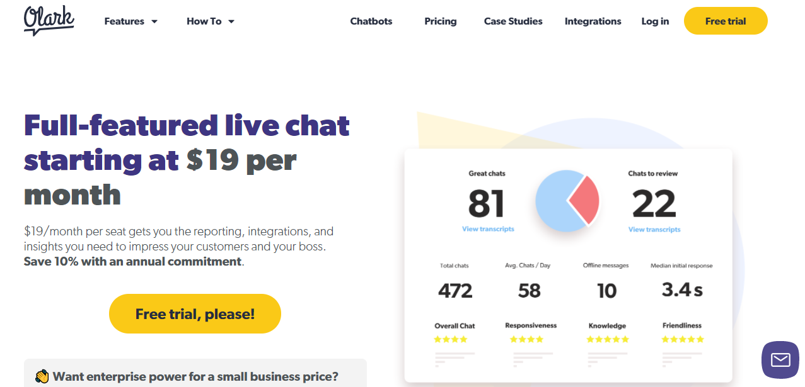Click the Olark logo
Image resolution: width=805 pixels, height=387 pixels.
coord(49,21)
